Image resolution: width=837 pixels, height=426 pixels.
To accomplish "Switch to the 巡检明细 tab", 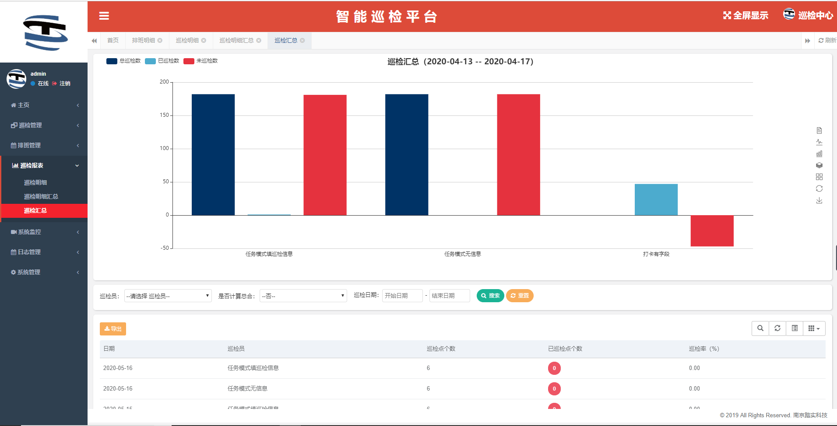I will pyautogui.click(x=187, y=40).
